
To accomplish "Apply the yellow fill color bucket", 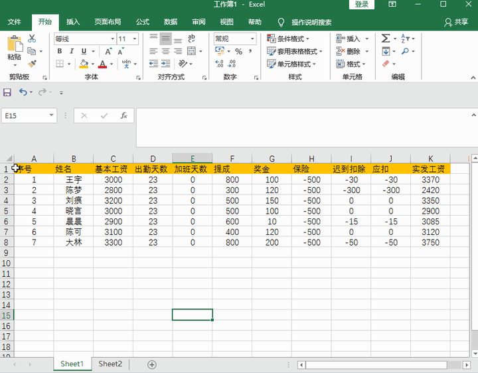I will (x=83, y=64).
